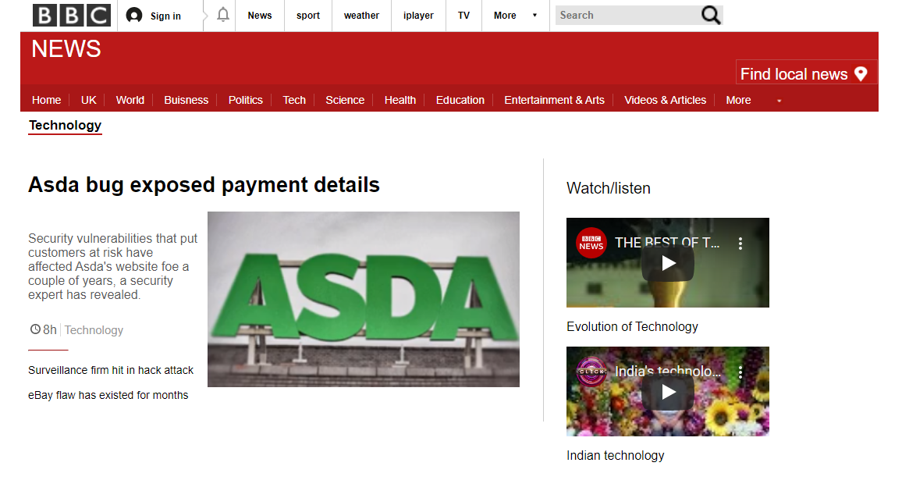902x491 pixels.
Task: Open options menu on India's technology video
Action: pos(740,372)
